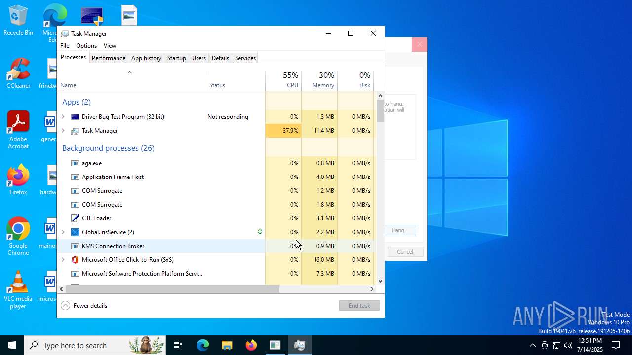The image size is (632, 355).
Task: Close the background dialog window
Action: click(x=419, y=45)
